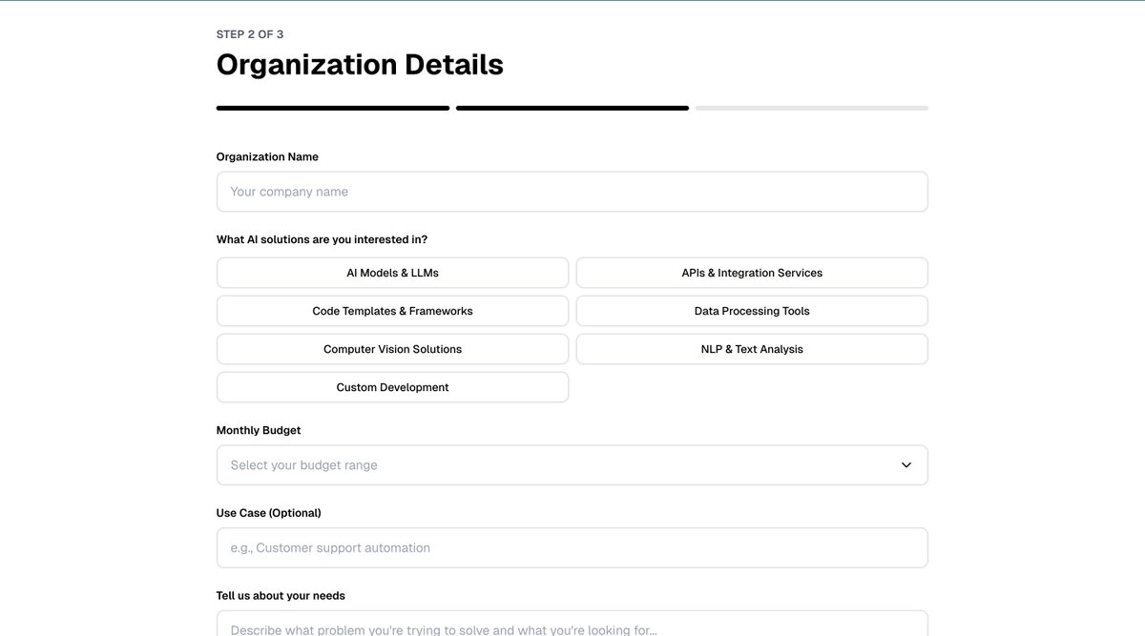Click the needs description text area
The image size is (1145, 636).
[x=572, y=624]
